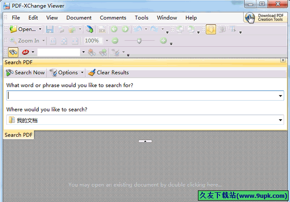The width and height of the screenshot is (290, 202).
Task: Expand the Open button dropdown arrow
Action: click(x=40, y=29)
